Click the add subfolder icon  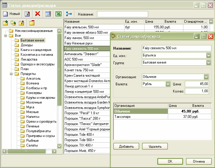click(13, 23)
